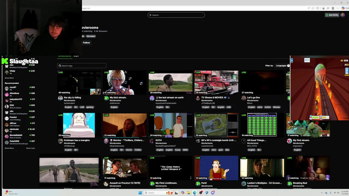Open clavicular avatar in sidebar
The image size is (349, 196).
tap(7, 130)
